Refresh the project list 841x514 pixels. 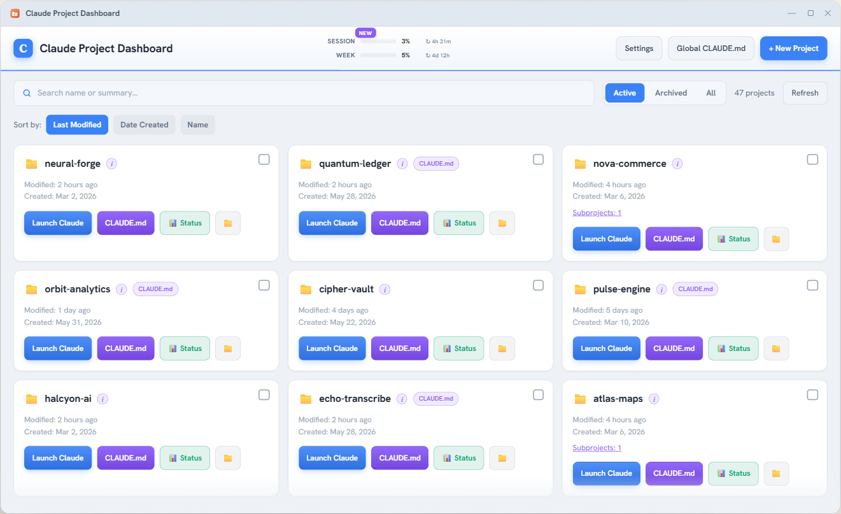pos(805,93)
